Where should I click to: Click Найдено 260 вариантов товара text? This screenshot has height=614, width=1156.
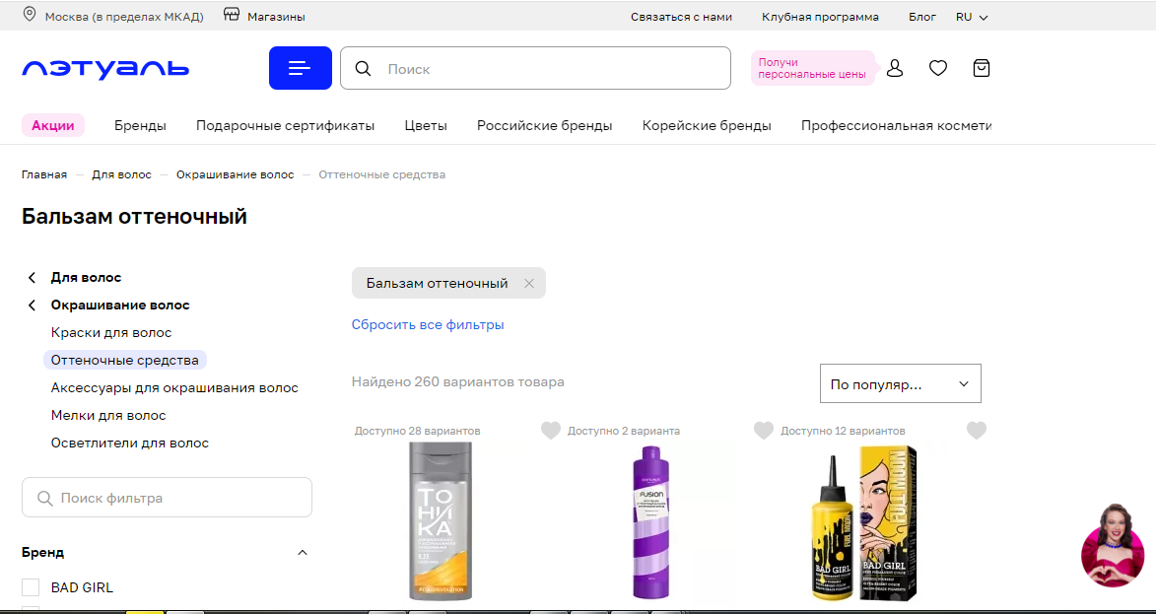[x=458, y=381]
